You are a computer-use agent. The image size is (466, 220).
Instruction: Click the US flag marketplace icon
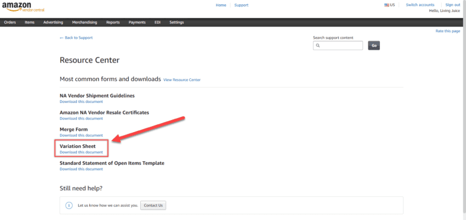coord(387,5)
